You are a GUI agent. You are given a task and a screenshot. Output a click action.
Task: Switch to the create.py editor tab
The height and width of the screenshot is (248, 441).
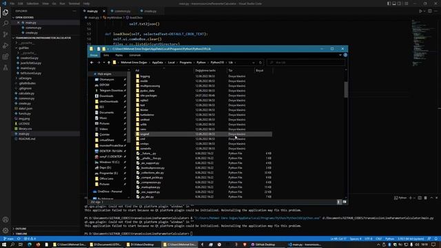click(150, 11)
